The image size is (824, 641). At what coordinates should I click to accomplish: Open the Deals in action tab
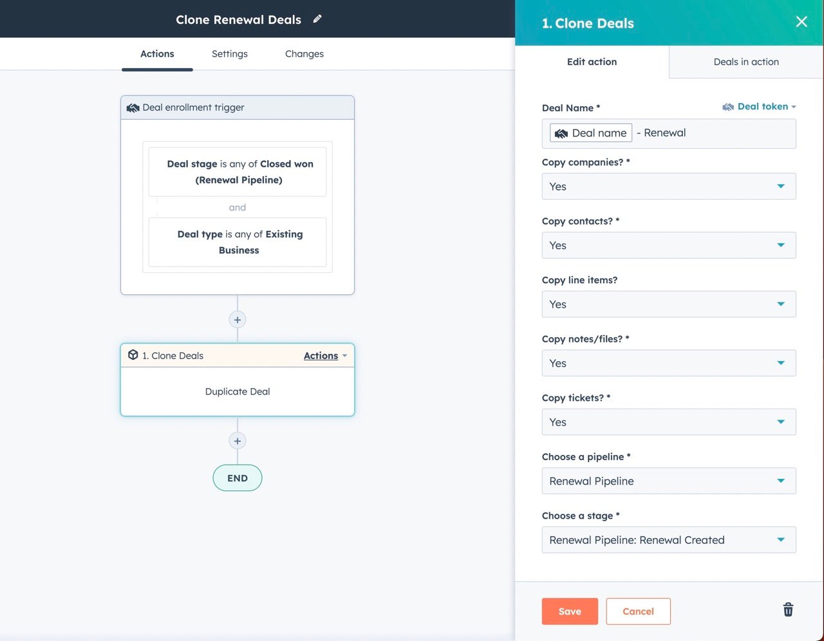tap(746, 62)
